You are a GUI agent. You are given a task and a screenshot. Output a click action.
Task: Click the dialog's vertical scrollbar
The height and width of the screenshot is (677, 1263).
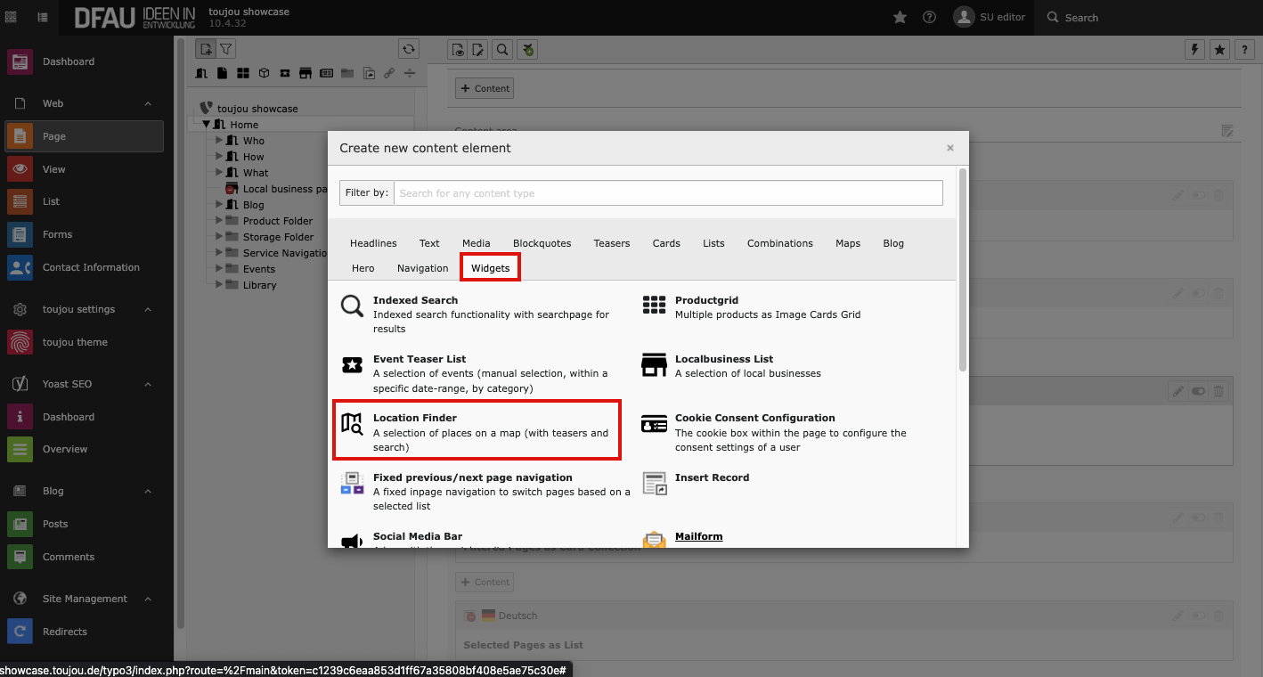pos(962,269)
